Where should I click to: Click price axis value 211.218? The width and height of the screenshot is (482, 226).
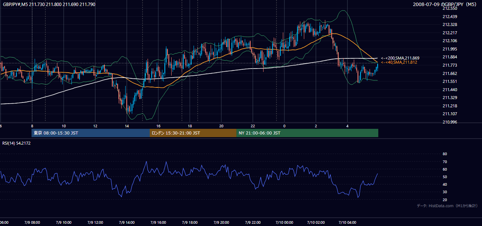[450, 106]
